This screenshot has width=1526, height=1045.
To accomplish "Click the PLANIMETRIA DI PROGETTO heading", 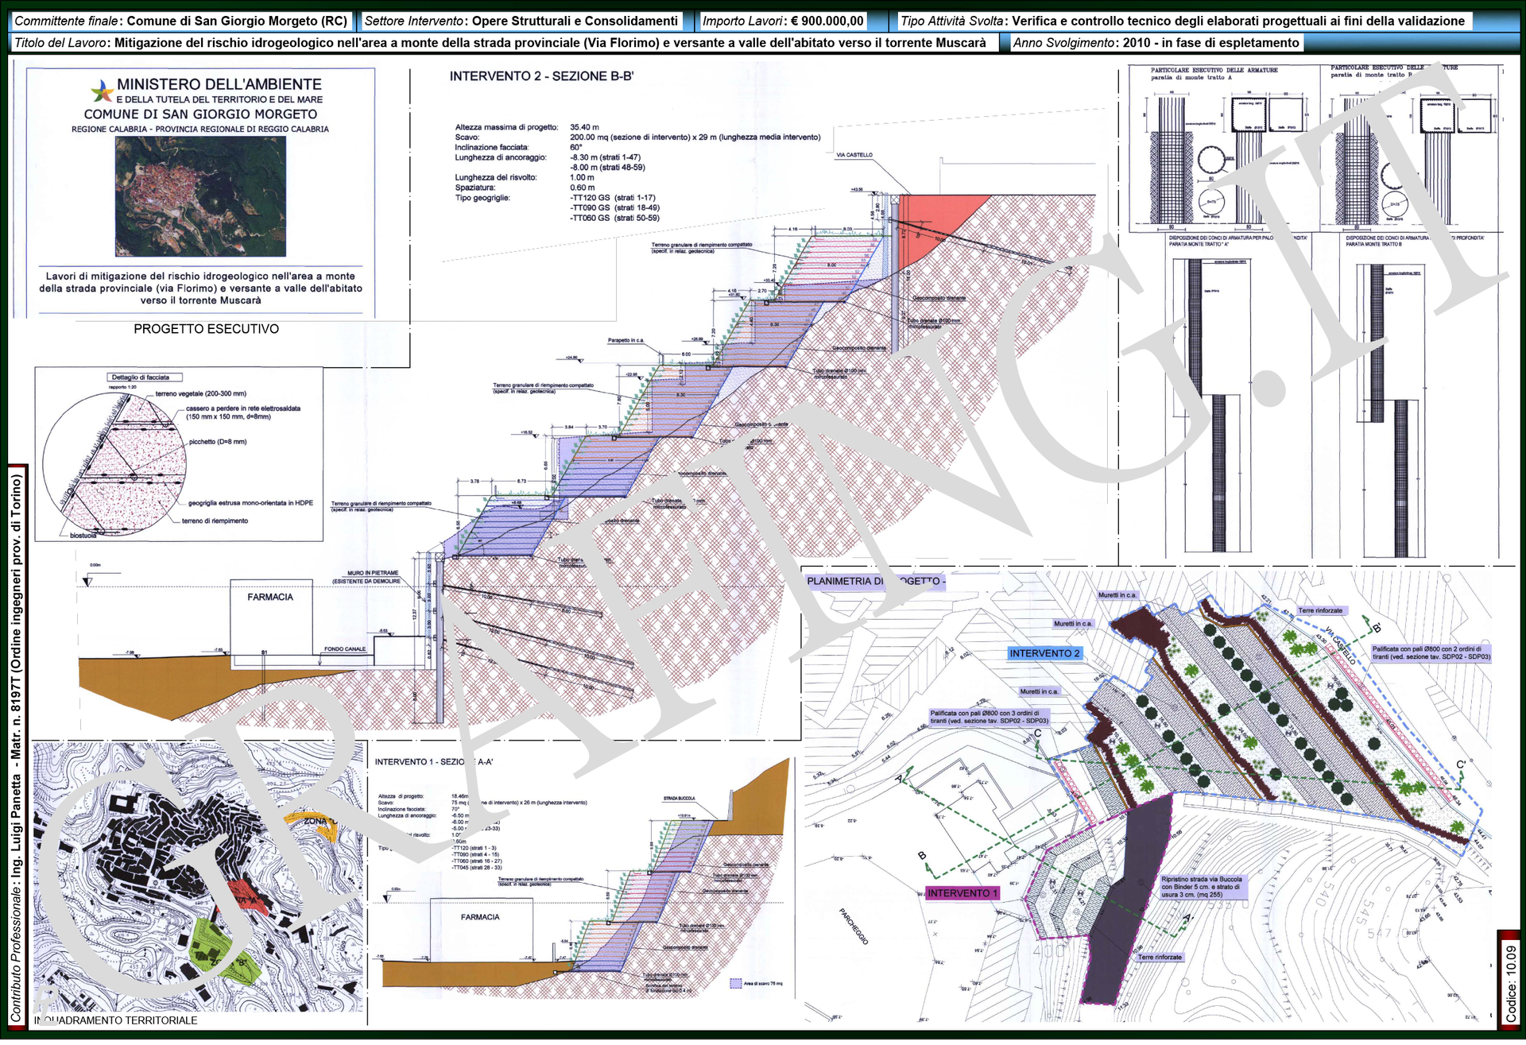I will (874, 581).
